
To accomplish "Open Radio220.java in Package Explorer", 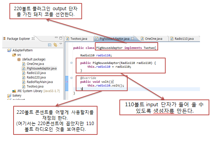I will [36, 77].
